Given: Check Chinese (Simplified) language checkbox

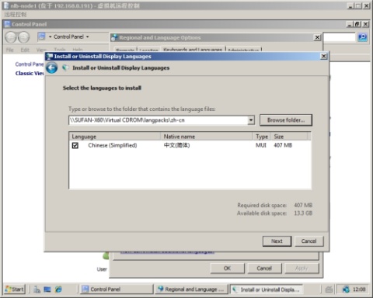Looking at the screenshot, I should point(75,145).
